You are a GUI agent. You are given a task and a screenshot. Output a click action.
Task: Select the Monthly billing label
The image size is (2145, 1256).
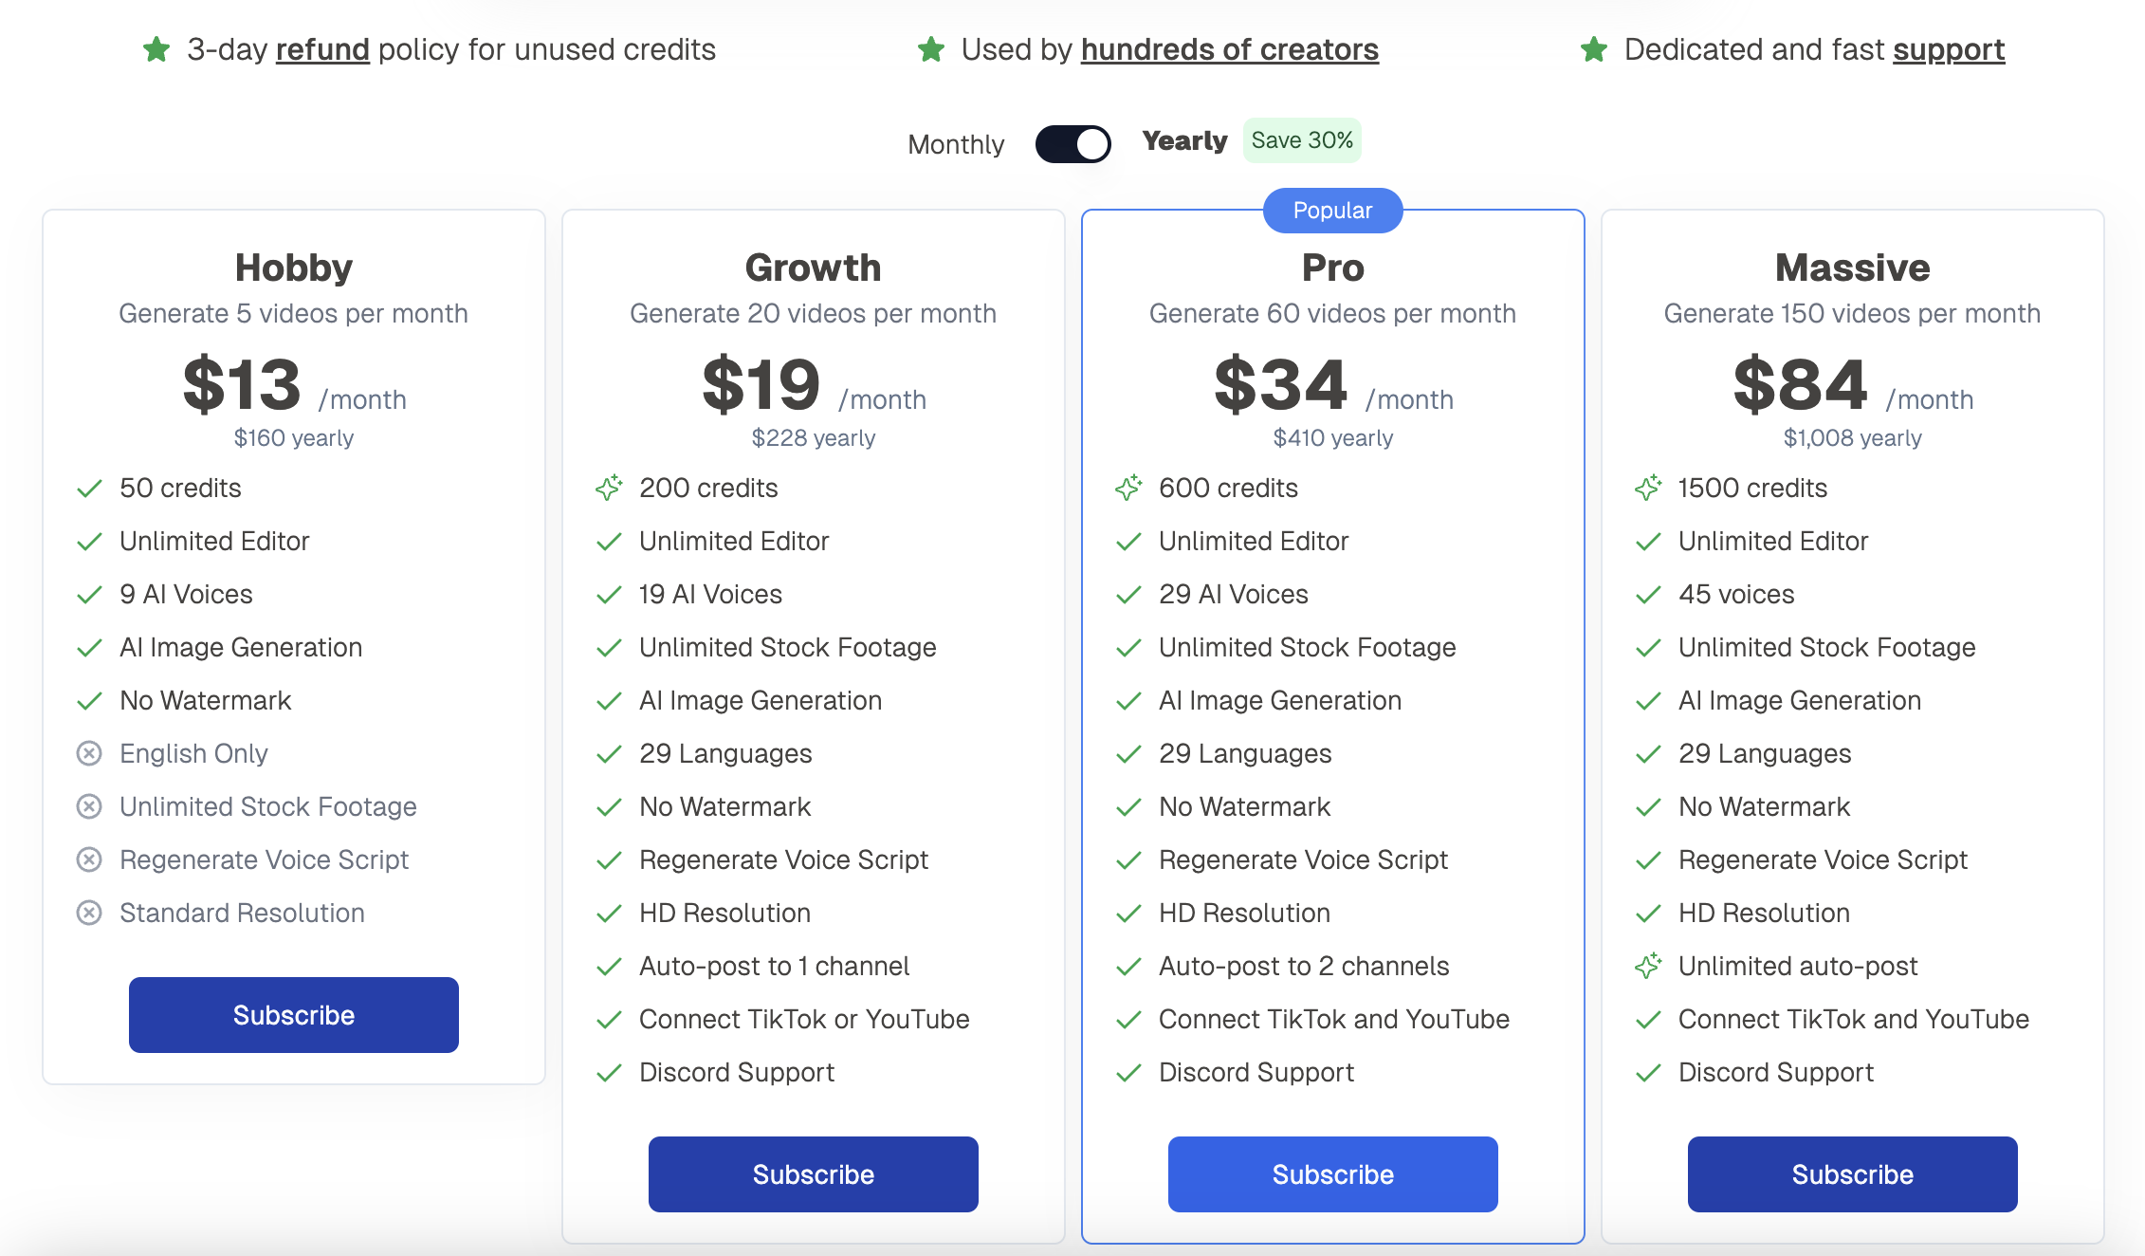point(956,144)
